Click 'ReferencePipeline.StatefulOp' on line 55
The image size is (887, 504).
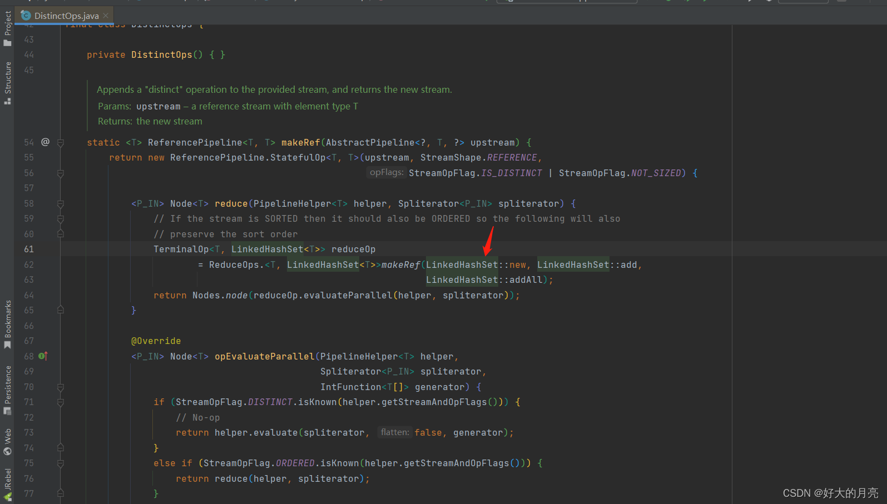pyautogui.click(x=248, y=157)
